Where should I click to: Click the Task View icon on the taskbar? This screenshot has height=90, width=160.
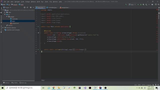[x=43, y=88]
